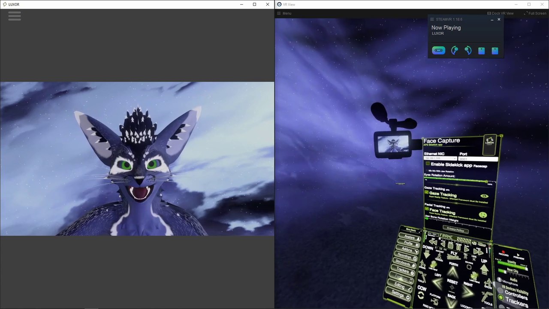Viewport: 549px width, 309px height.
Task: Click the RECORD button
Action: [504, 253]
